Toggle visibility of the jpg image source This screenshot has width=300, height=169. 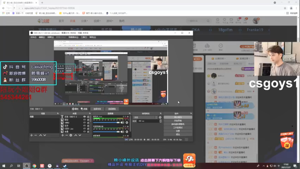pos(84,128)
